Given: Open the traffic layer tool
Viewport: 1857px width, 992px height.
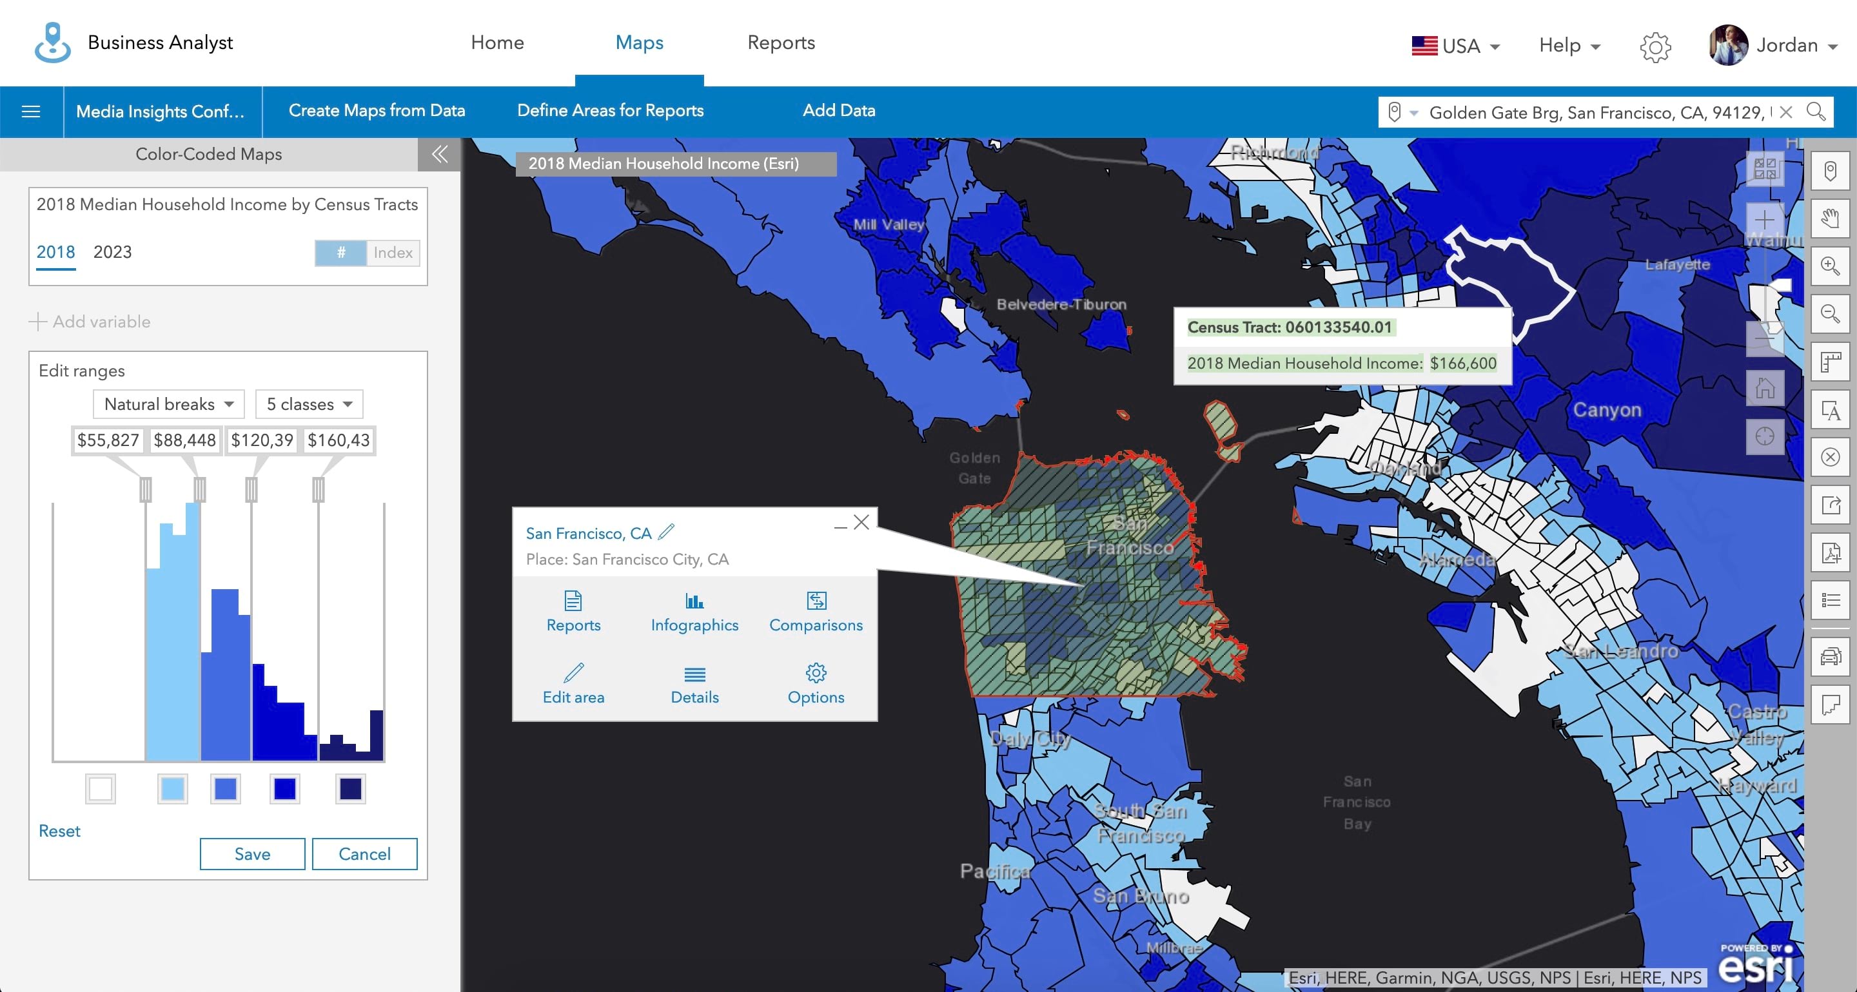Looking at the screenshot, I should [1831, 656].
